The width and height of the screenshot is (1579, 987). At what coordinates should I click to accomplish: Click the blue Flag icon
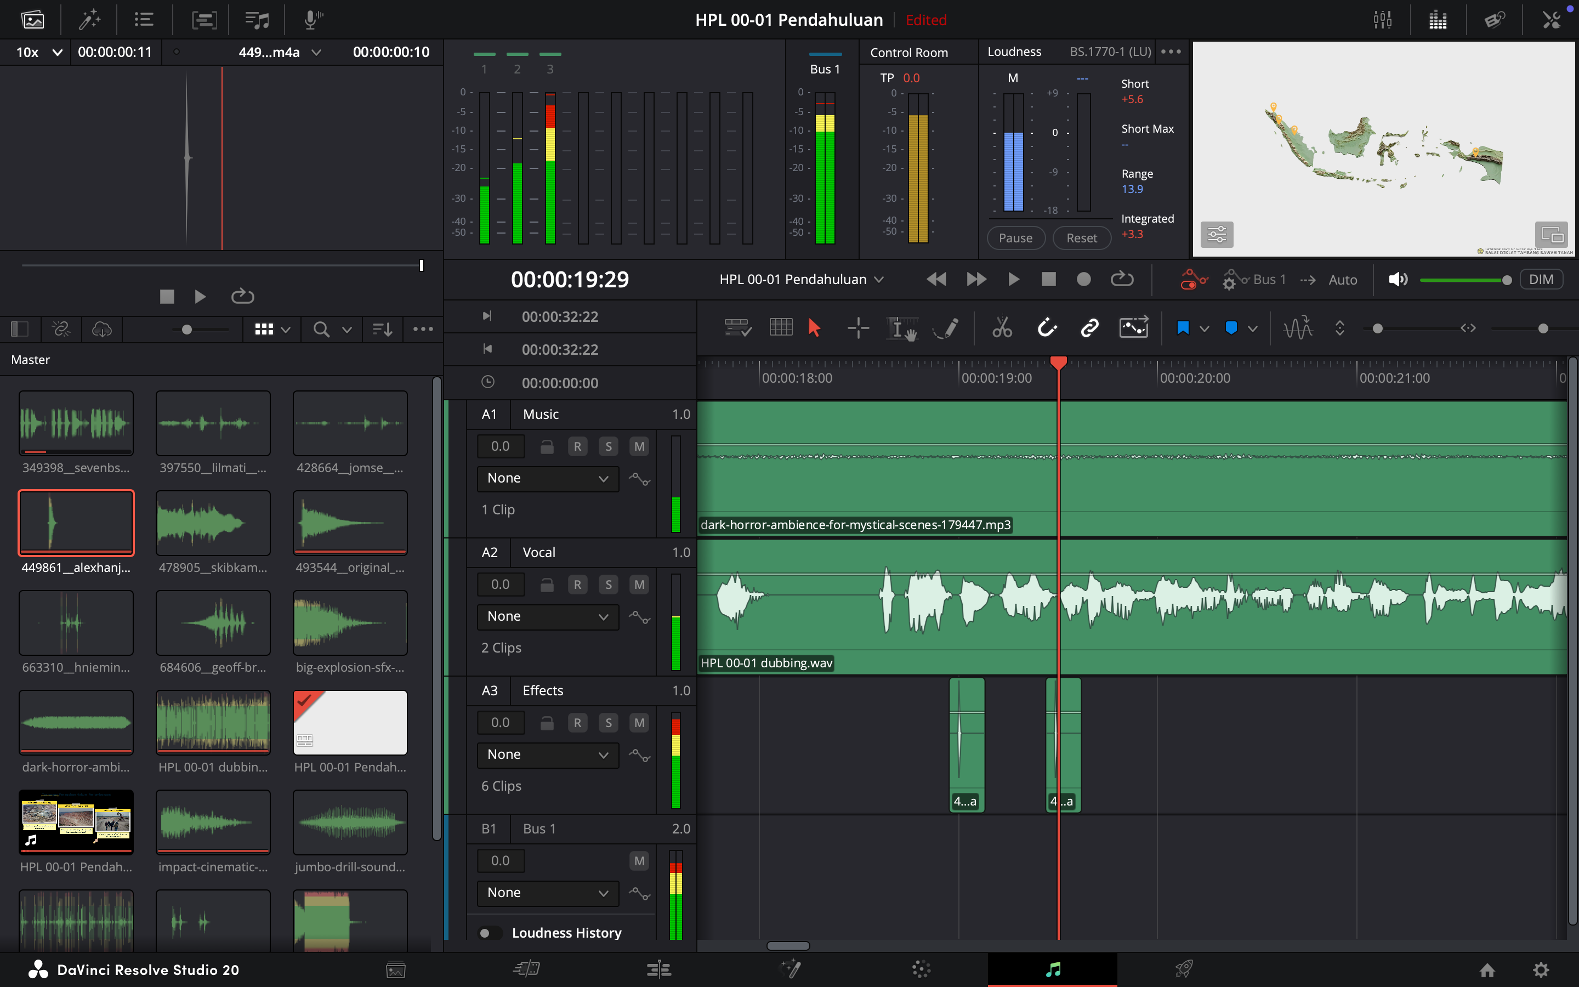(x=1182, y=328)
